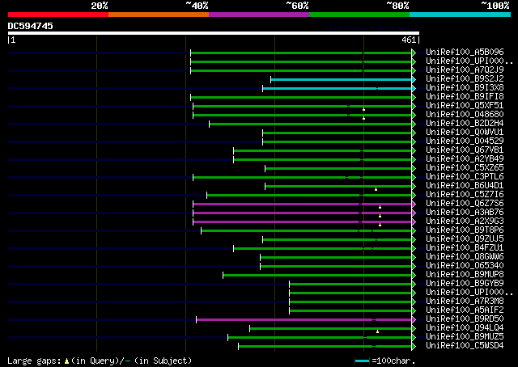Viewport: 518px width, 367px height.
Task: Select the 'Large gaps:' legend text
Action: 34,361
